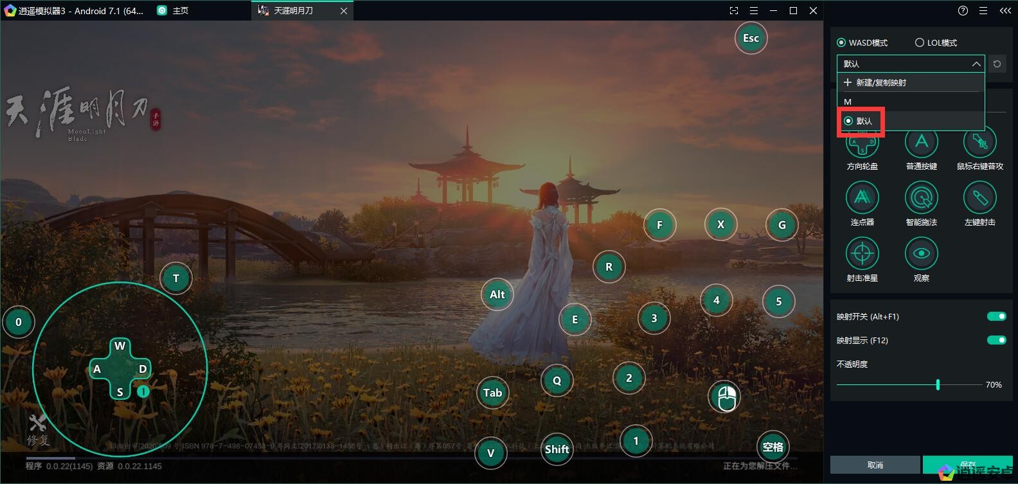Toggle the 映射开关 (Alt+F1) switch

pos(996,316)
